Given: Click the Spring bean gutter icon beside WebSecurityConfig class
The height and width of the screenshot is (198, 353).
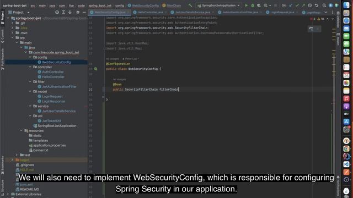Looking at the screenshot, I should (x=95, y=69).
